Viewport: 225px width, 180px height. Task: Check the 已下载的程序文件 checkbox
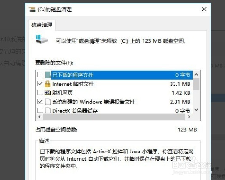tap(40, 75)
